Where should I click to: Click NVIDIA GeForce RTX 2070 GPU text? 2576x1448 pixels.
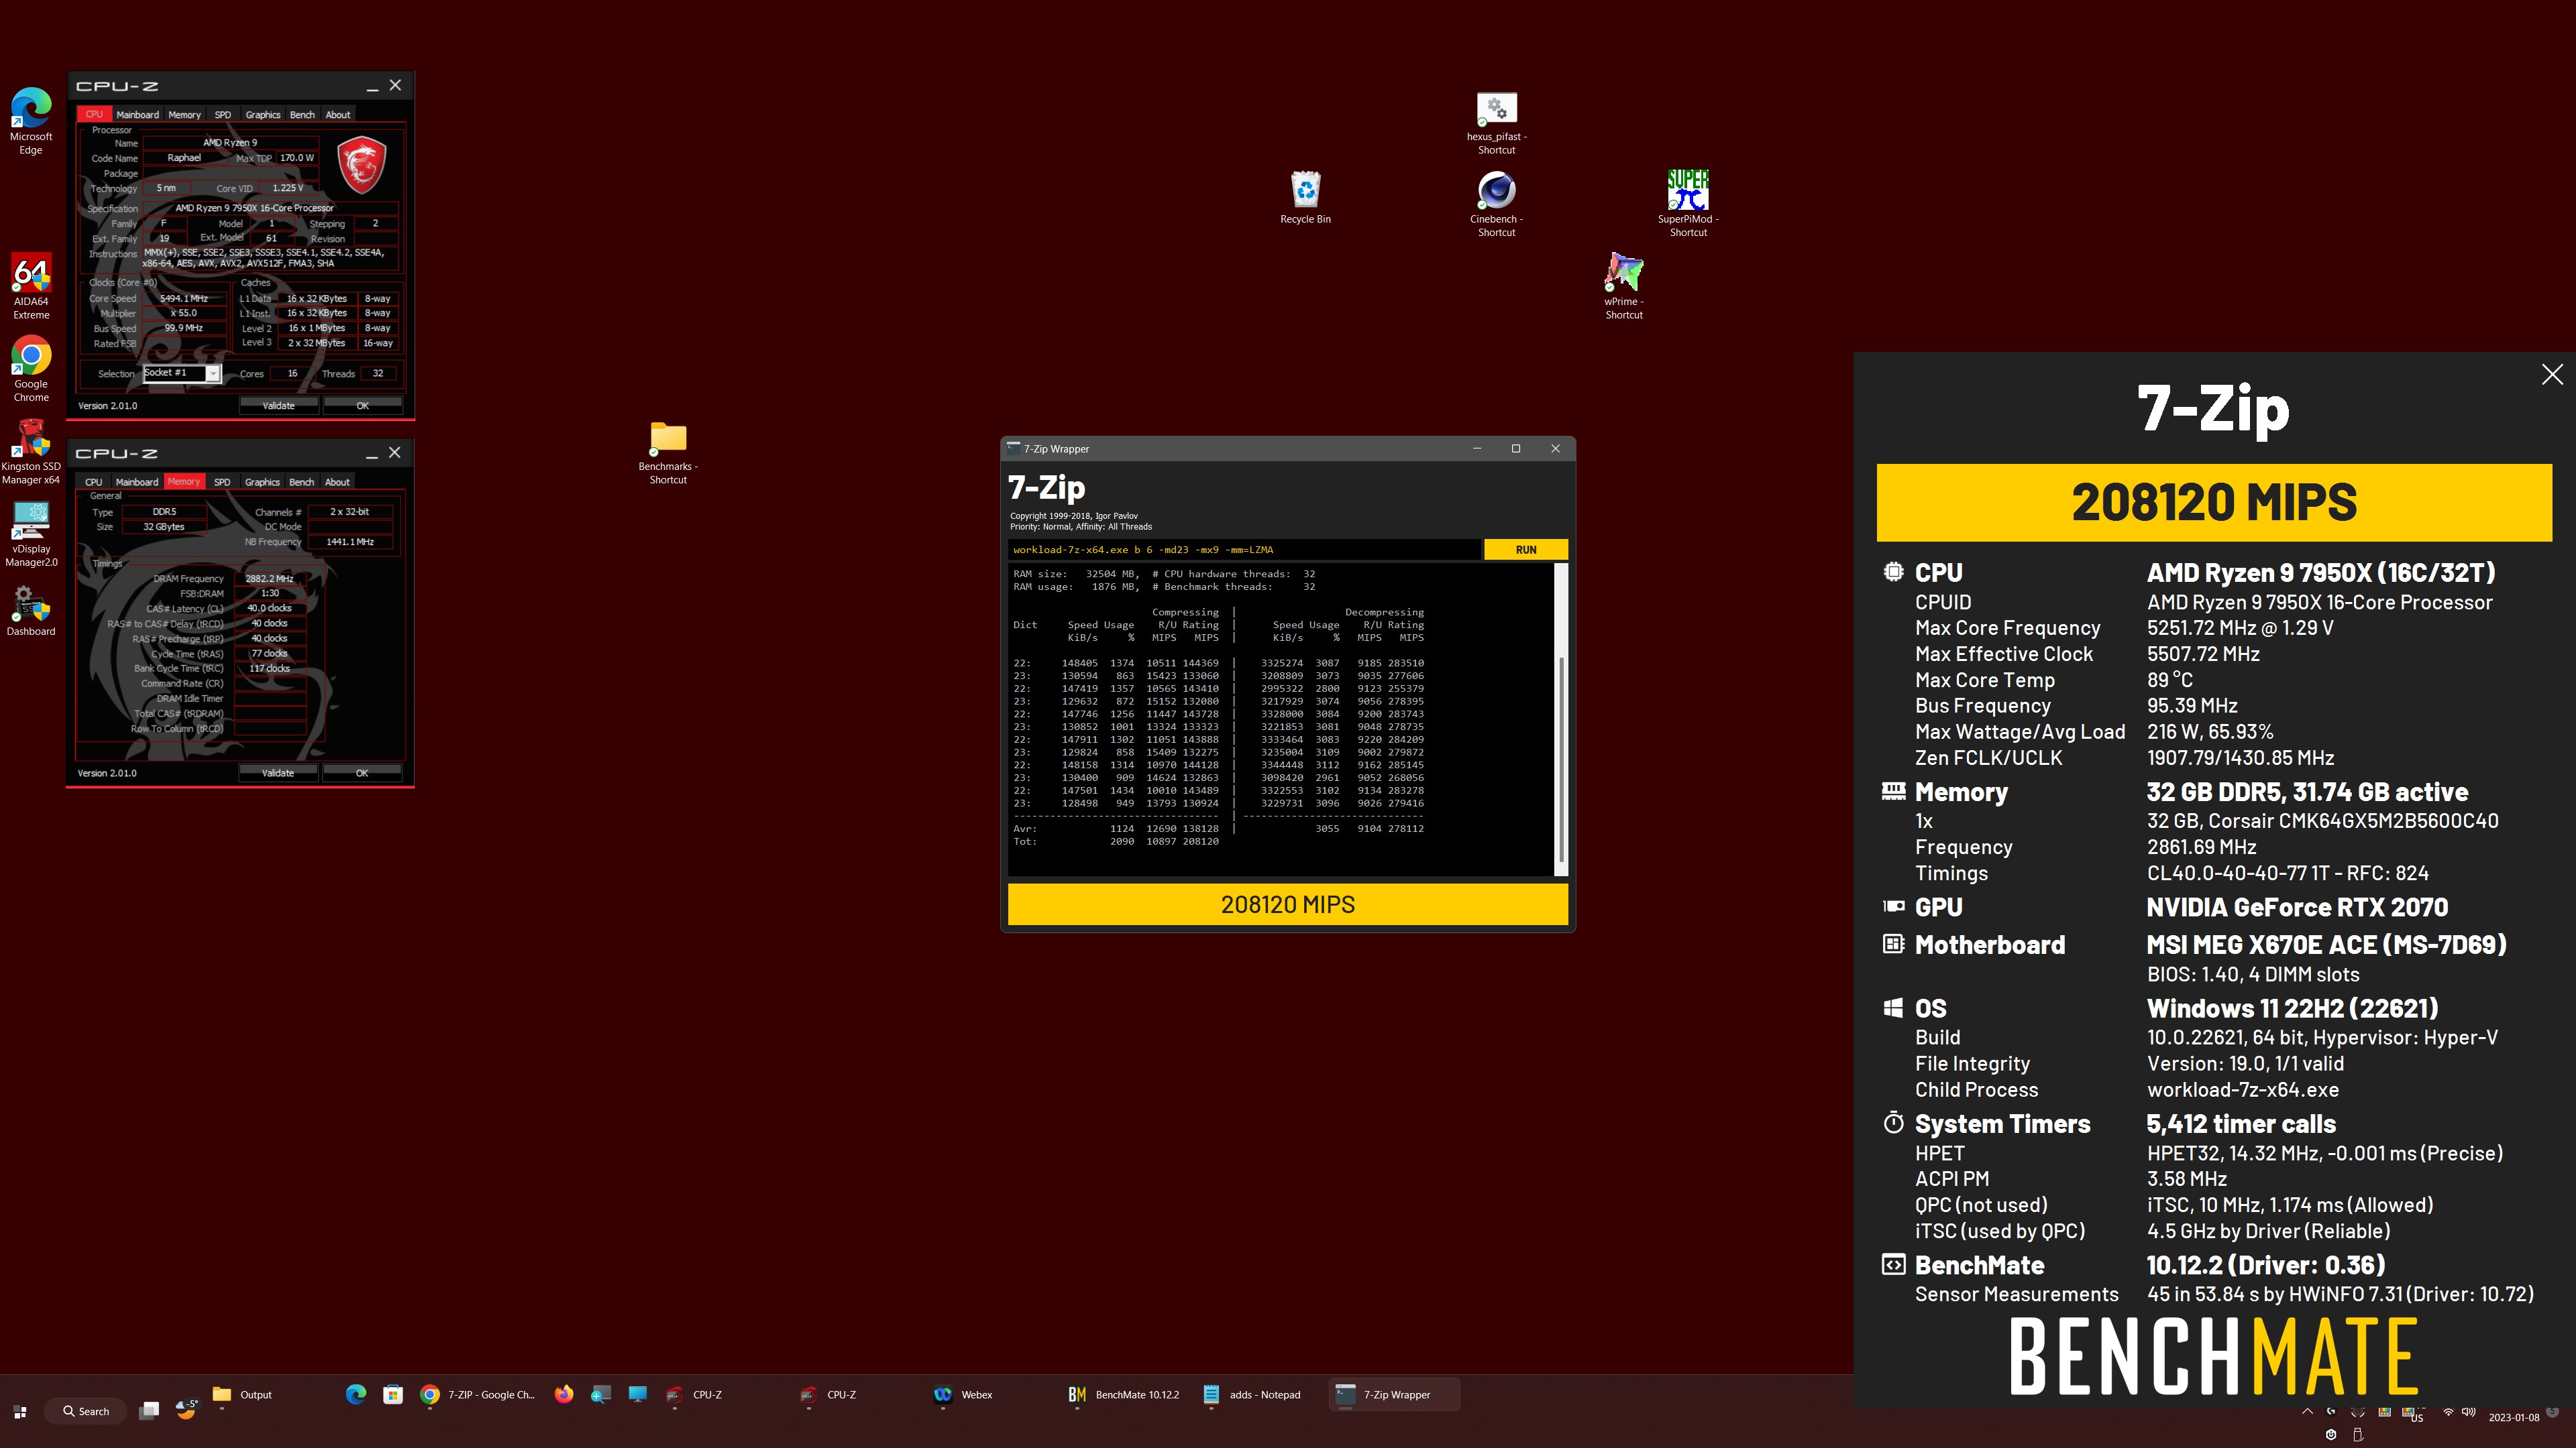click(x=2297, y=908)
